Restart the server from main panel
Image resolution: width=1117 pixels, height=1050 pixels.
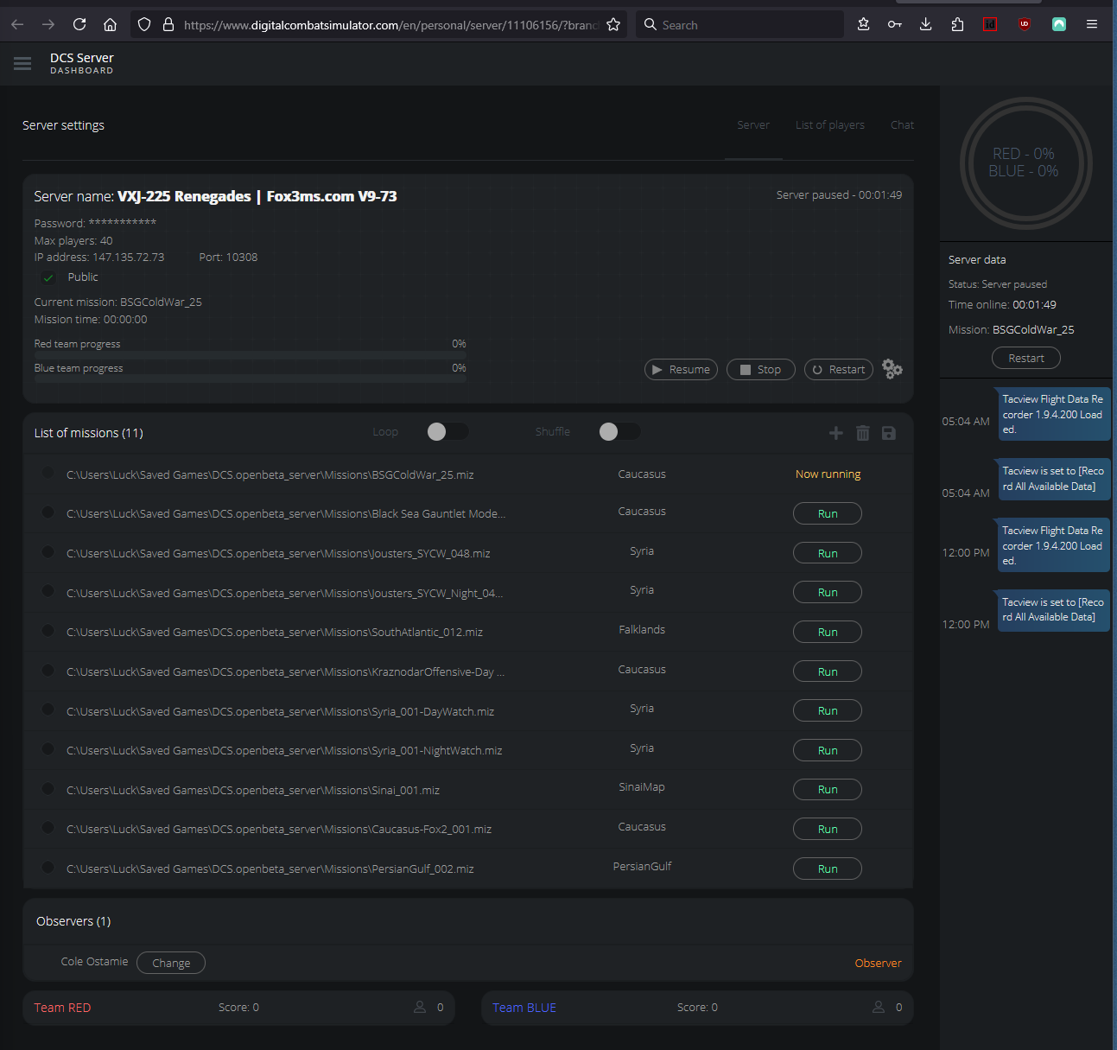tap(839, 369)
